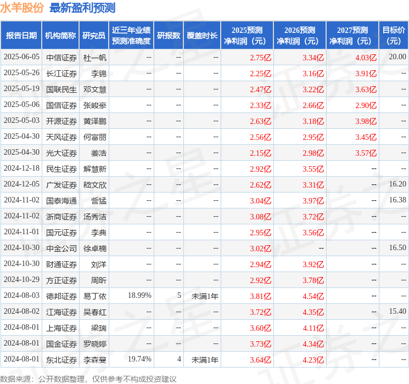The height and width of the screenshot is (384, 409).
Task: Click the 16.38 target price
Action: coord(397,200)
